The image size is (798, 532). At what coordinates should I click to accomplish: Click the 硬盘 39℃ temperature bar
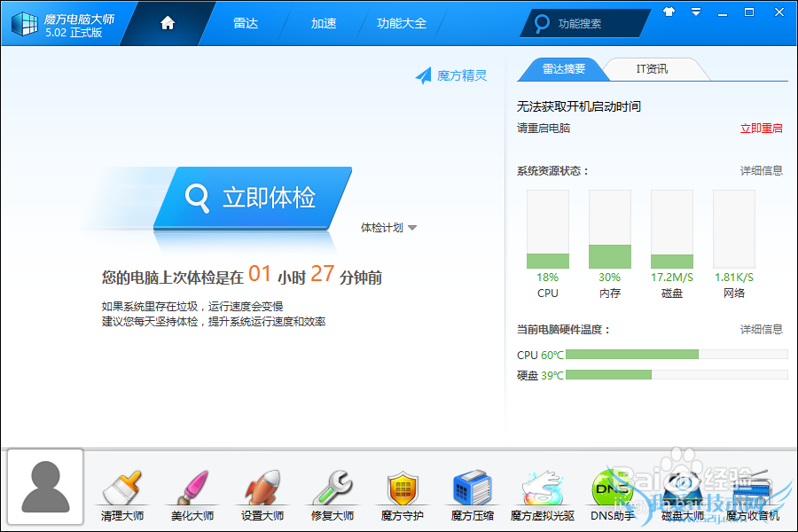(677, 375)
